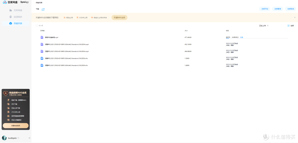298x143 pixels.
Task: Click the 自动上传 icon in banner
Action: [65, 17]
